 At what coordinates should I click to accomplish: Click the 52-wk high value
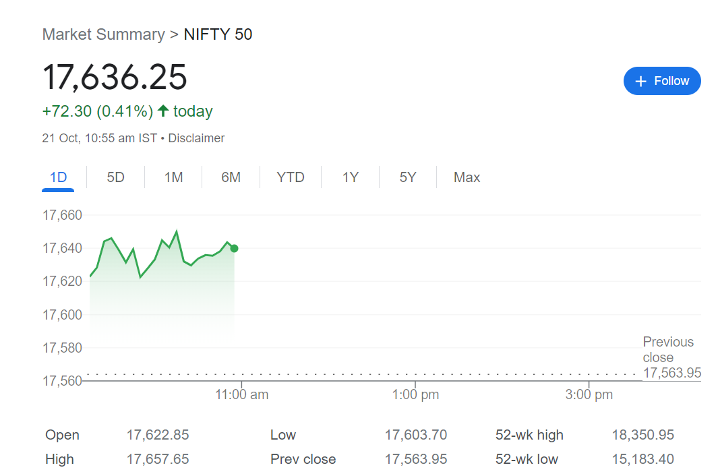pos(643,435)
